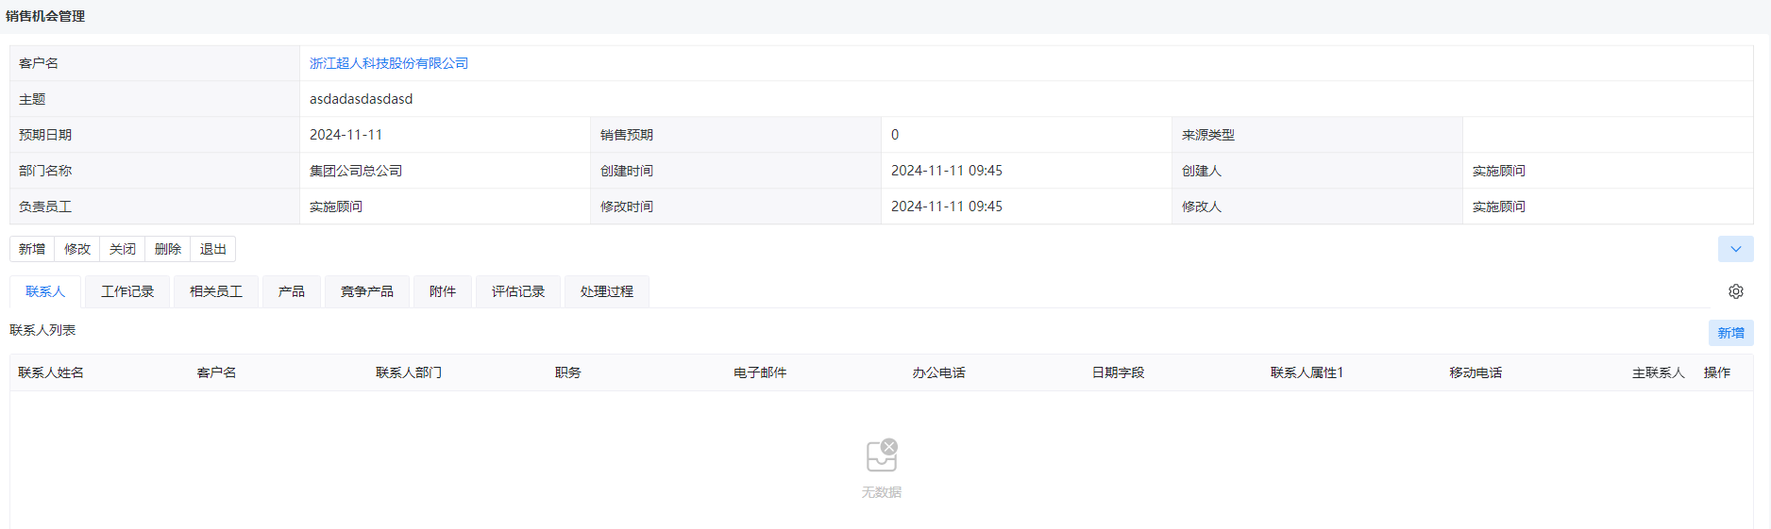
Task: Switch to the 联系人 tab
Action: click(45, 291)
